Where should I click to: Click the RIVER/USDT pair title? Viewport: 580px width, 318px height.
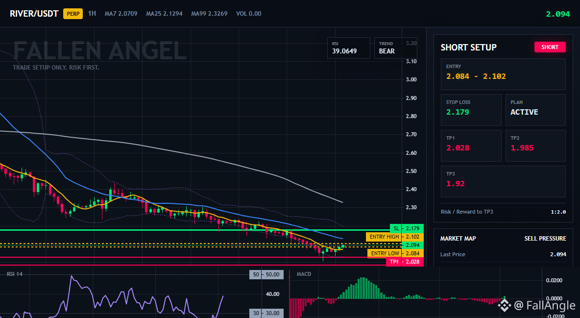(34, 14)
